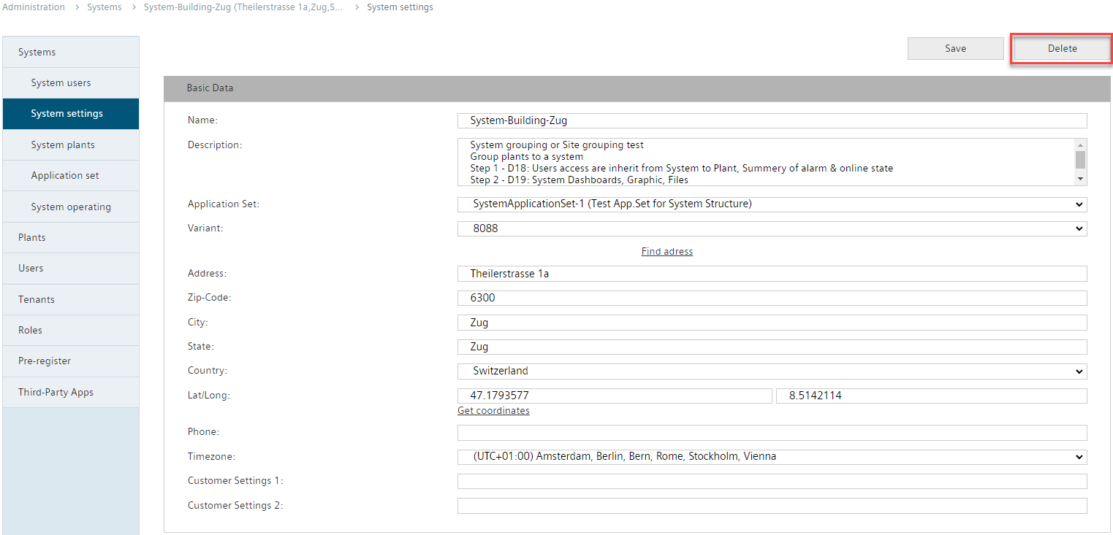Click the Delete button

click(x=1061, y=49)
